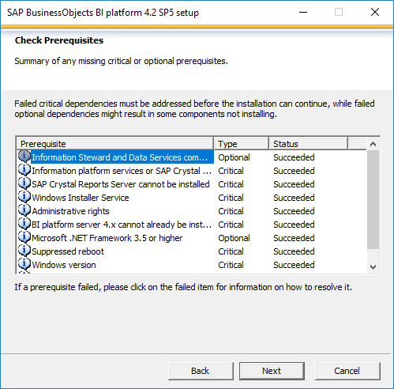Click 'Succeeded' status in Windows version row
This screenshot has width=394, height=389.
(x=294, y=265)
